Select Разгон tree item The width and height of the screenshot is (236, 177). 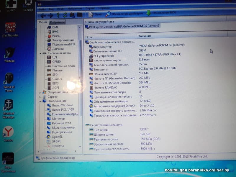tap(54, 36)
